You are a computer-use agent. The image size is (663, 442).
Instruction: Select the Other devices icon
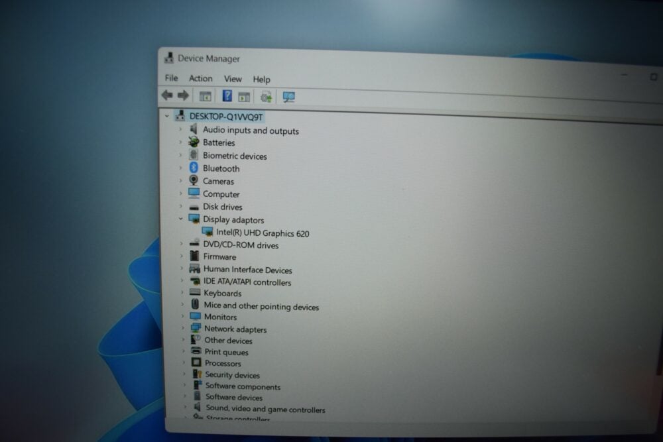[x=196, y=339]
